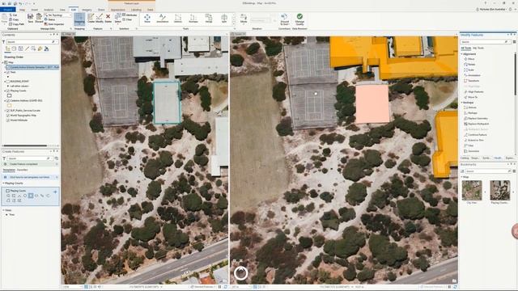Open the Analysis ribbon tab
The image size is (518, 291).
tap(49, 10)
